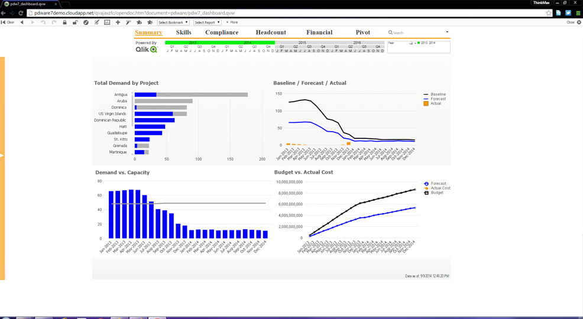The height and width of the screenshot is (319, 583).
Task: Click the Qlik logo
Action: (147, 50)
